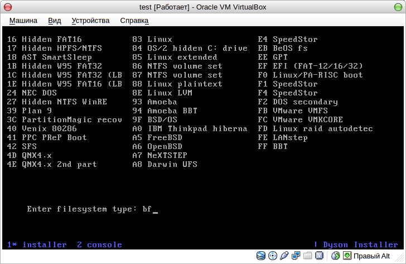Image resolution: width=406 pixels, height=264 pixels.
Task: Click '24 NEC DOS' entry
Action: coord(32,93)
